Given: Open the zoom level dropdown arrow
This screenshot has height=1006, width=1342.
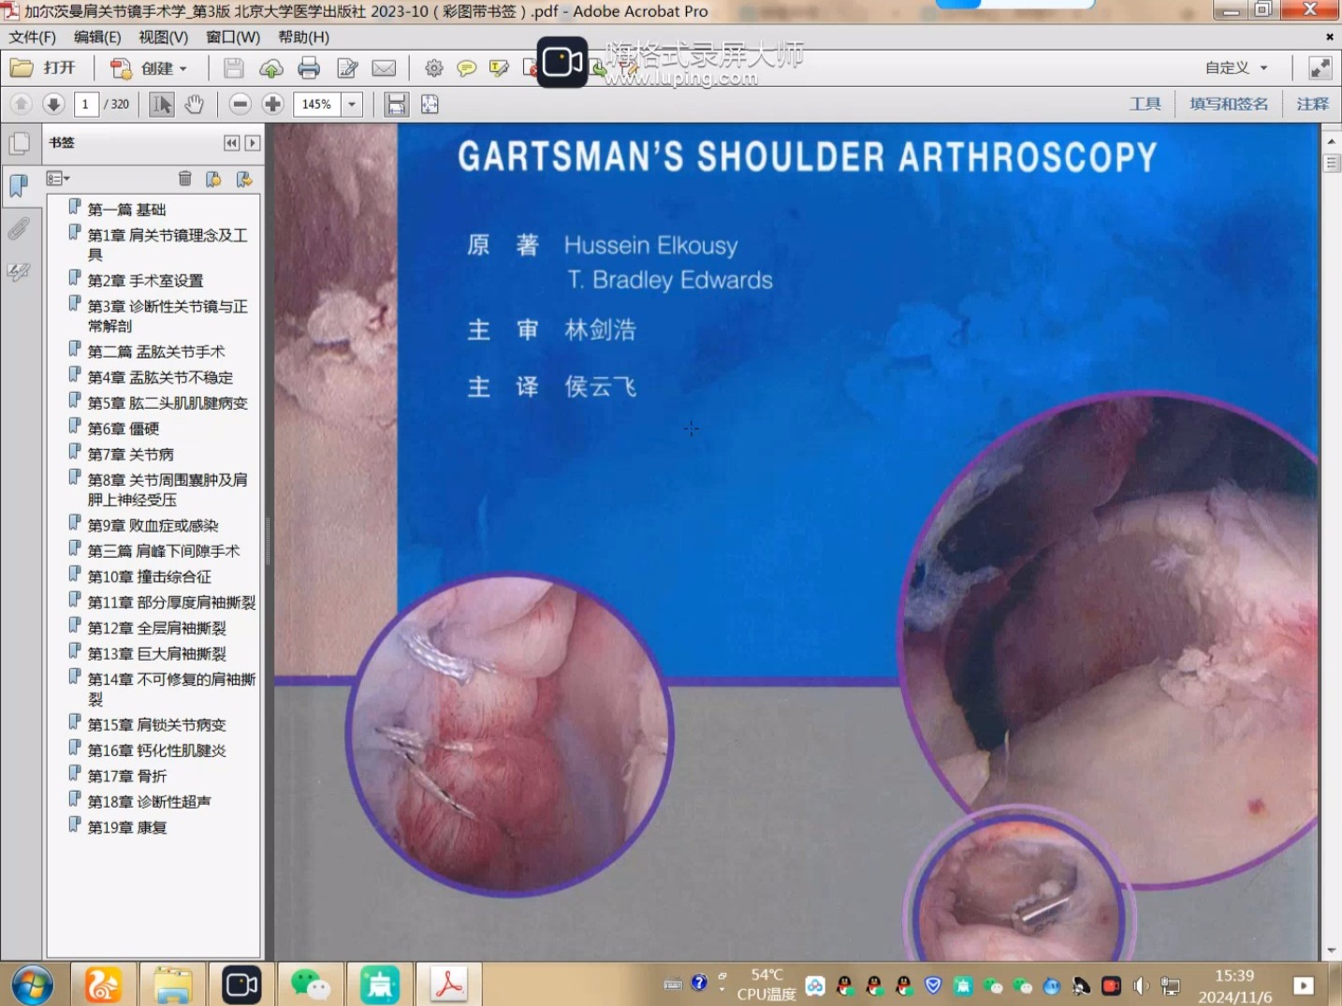Looking at the screenshot, I should coord(352,104).
